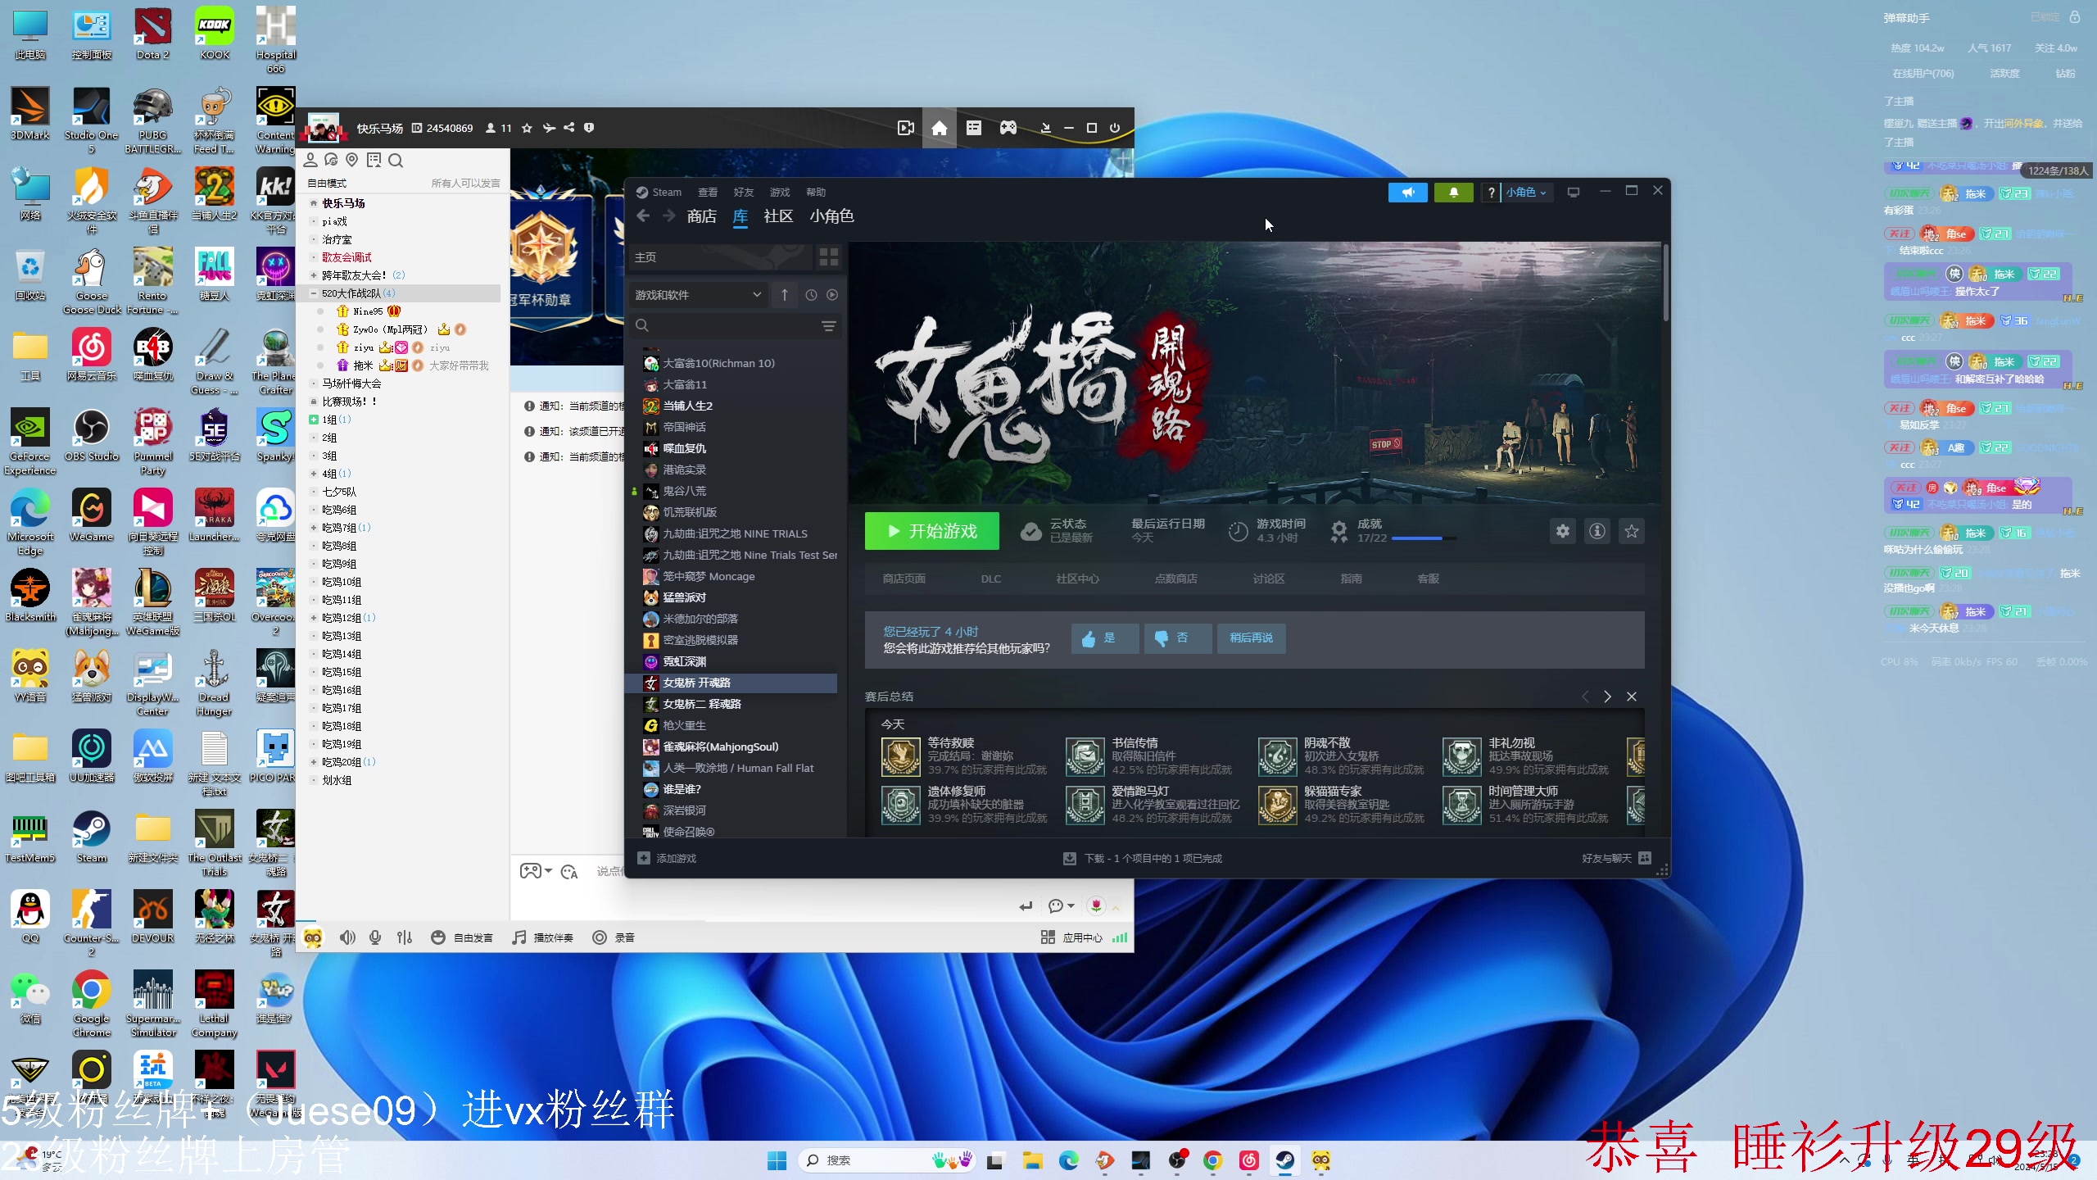
Task: Toggle the YY microphone icon
Action: 375,937
